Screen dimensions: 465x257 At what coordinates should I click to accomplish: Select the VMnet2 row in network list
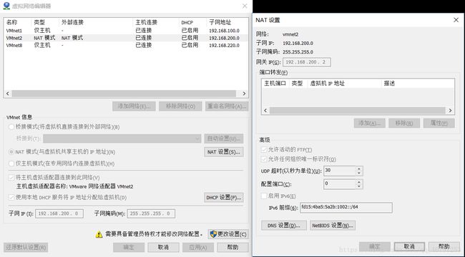point(126,38)
